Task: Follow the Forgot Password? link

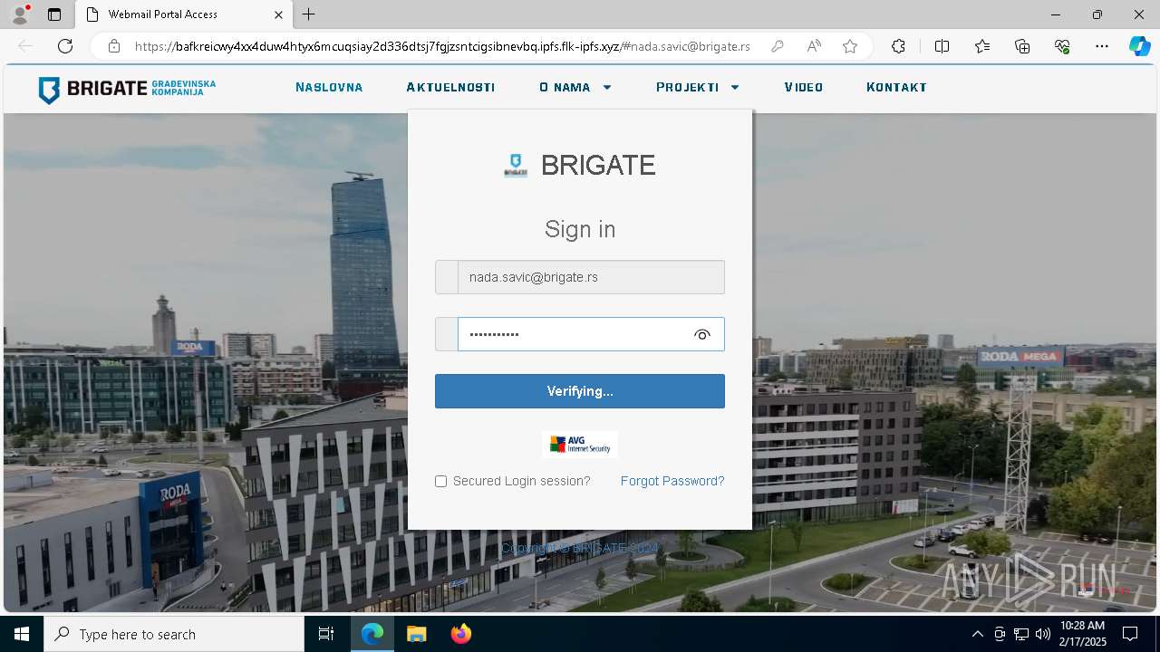Action: click(x=672, y=481)
